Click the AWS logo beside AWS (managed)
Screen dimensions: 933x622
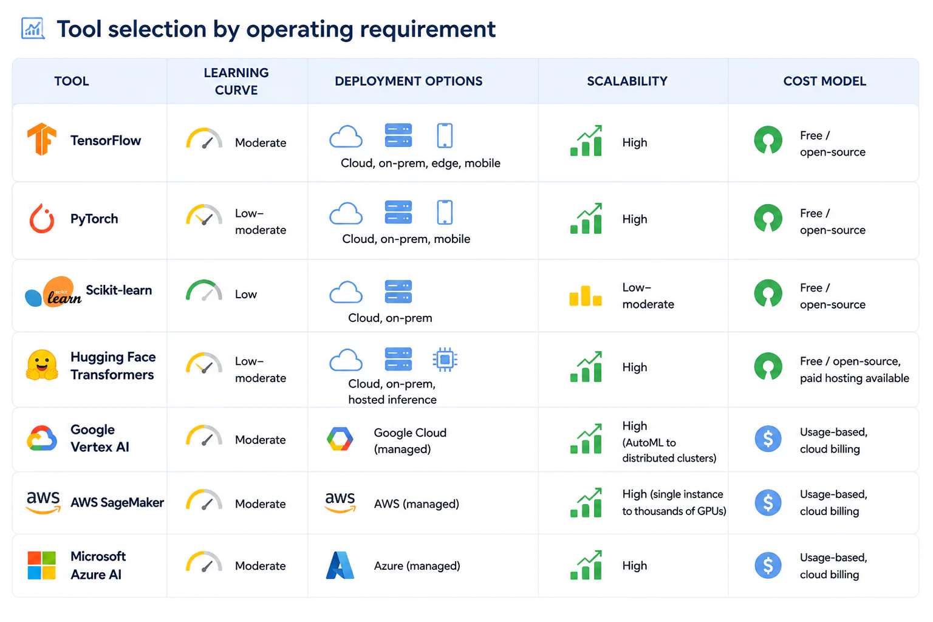click(x=340, y=502)
